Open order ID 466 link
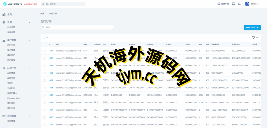 coord(51,58)
